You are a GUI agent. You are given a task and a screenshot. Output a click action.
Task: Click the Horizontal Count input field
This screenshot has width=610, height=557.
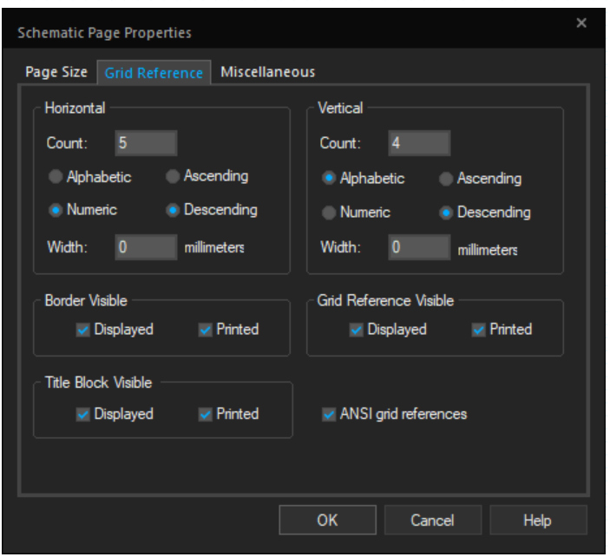pos(145,143)
